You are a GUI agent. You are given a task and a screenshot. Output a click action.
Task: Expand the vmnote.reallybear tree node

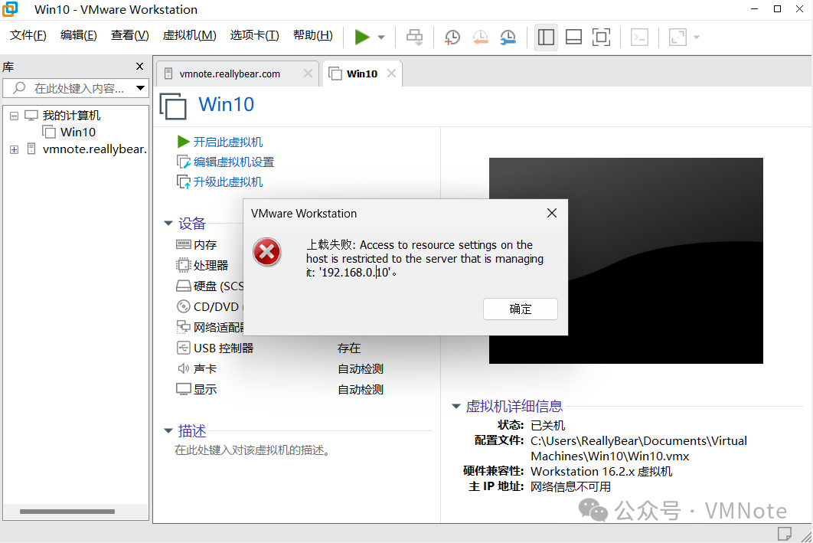[14, 149]
